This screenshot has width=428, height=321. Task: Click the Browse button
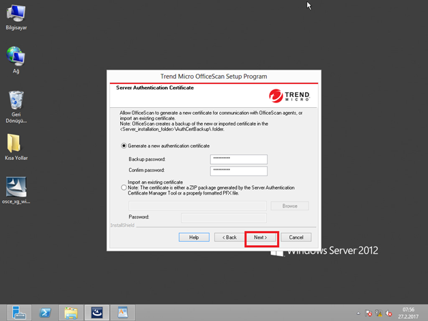coord(289,206)
